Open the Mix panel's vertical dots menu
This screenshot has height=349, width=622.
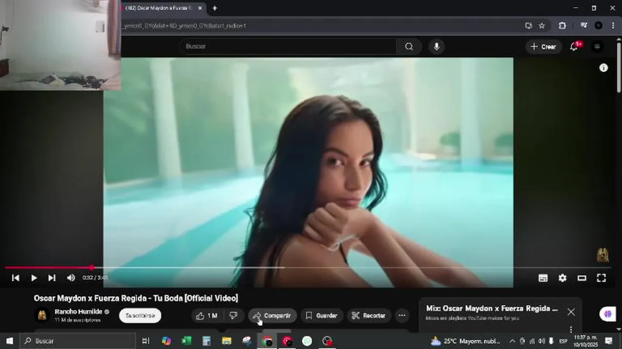point(571,329)
